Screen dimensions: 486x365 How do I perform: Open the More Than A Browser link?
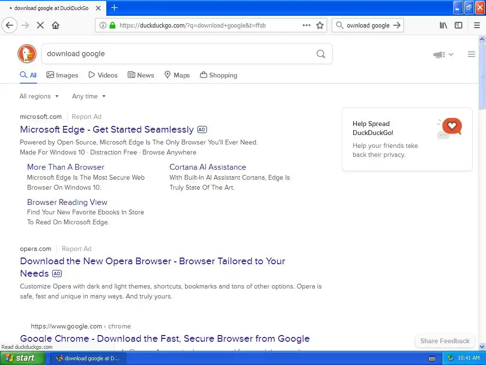coord(65,167)
